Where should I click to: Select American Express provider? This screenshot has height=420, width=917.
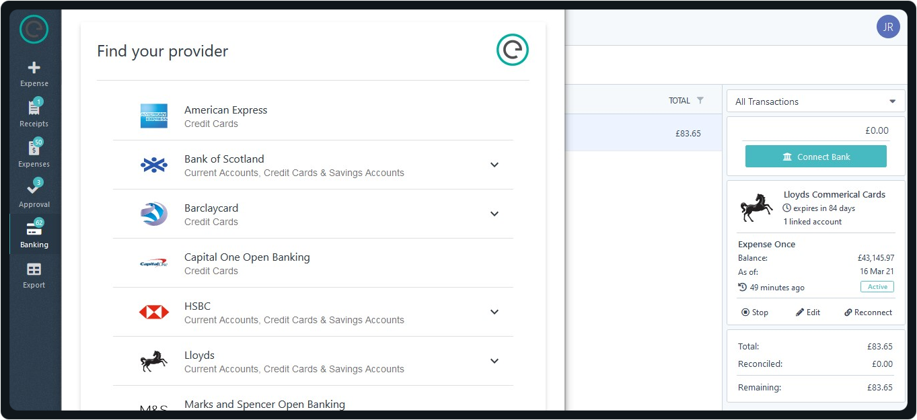point(313,116)
